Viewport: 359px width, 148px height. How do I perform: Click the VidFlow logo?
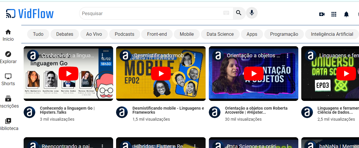pos(30,14)
